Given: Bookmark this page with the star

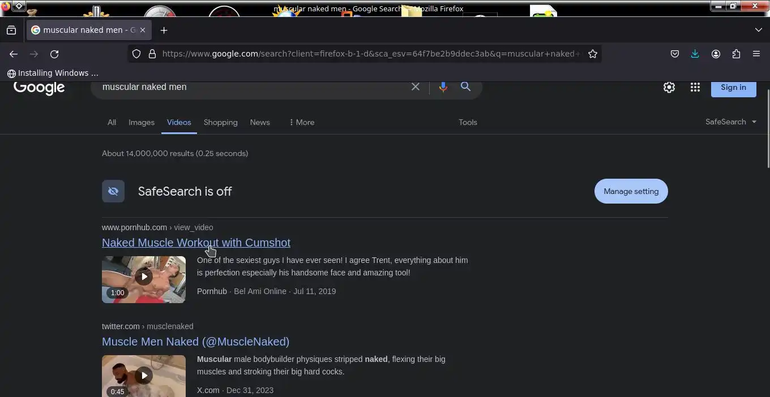Looking at the screenshot, I should [593, 54].
